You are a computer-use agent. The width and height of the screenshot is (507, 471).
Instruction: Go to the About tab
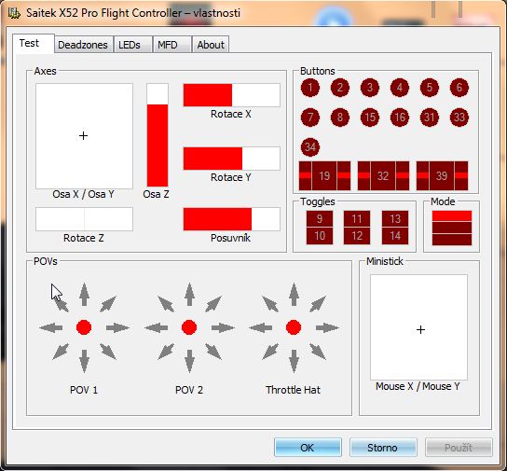(211, 45)
